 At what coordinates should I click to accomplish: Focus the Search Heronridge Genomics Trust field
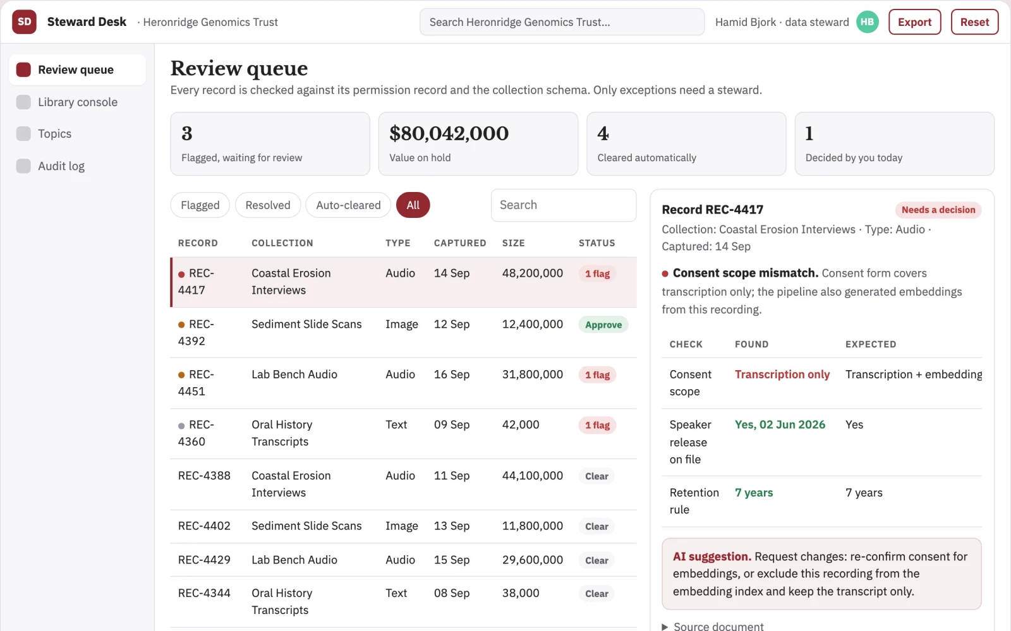coord(562,22)
